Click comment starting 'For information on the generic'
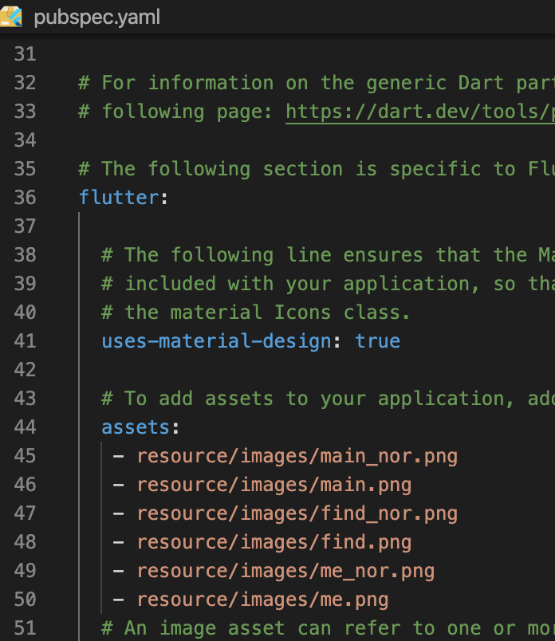Viewport: 555px width, 641px height. (317, 83)
